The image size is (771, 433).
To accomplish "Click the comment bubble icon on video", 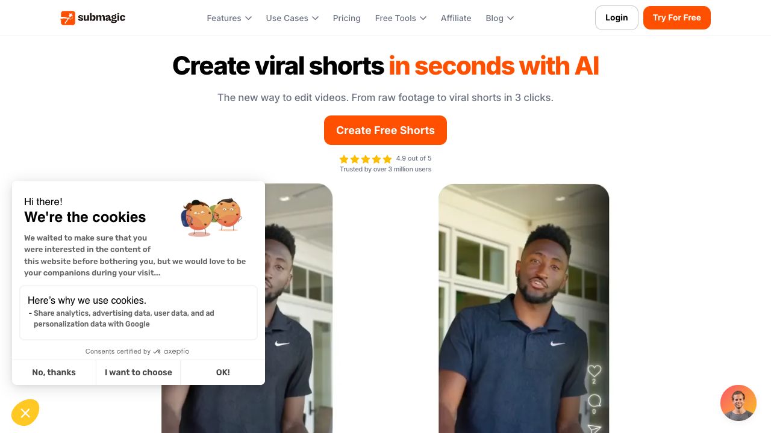I will (x=595, y=401).
